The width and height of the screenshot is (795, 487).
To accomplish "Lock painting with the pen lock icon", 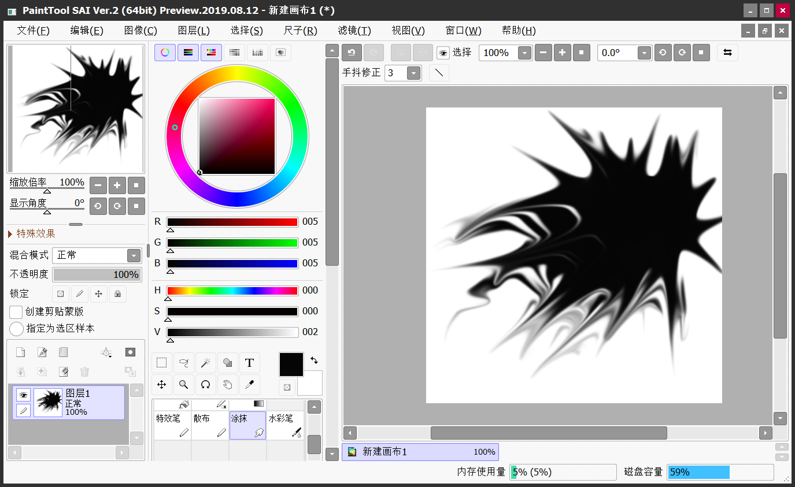I will click(x=79, y=293).
